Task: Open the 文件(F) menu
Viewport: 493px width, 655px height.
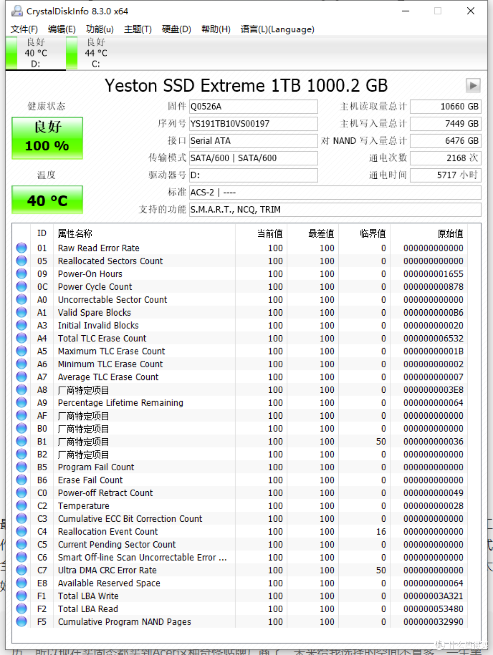Action: 24,29
